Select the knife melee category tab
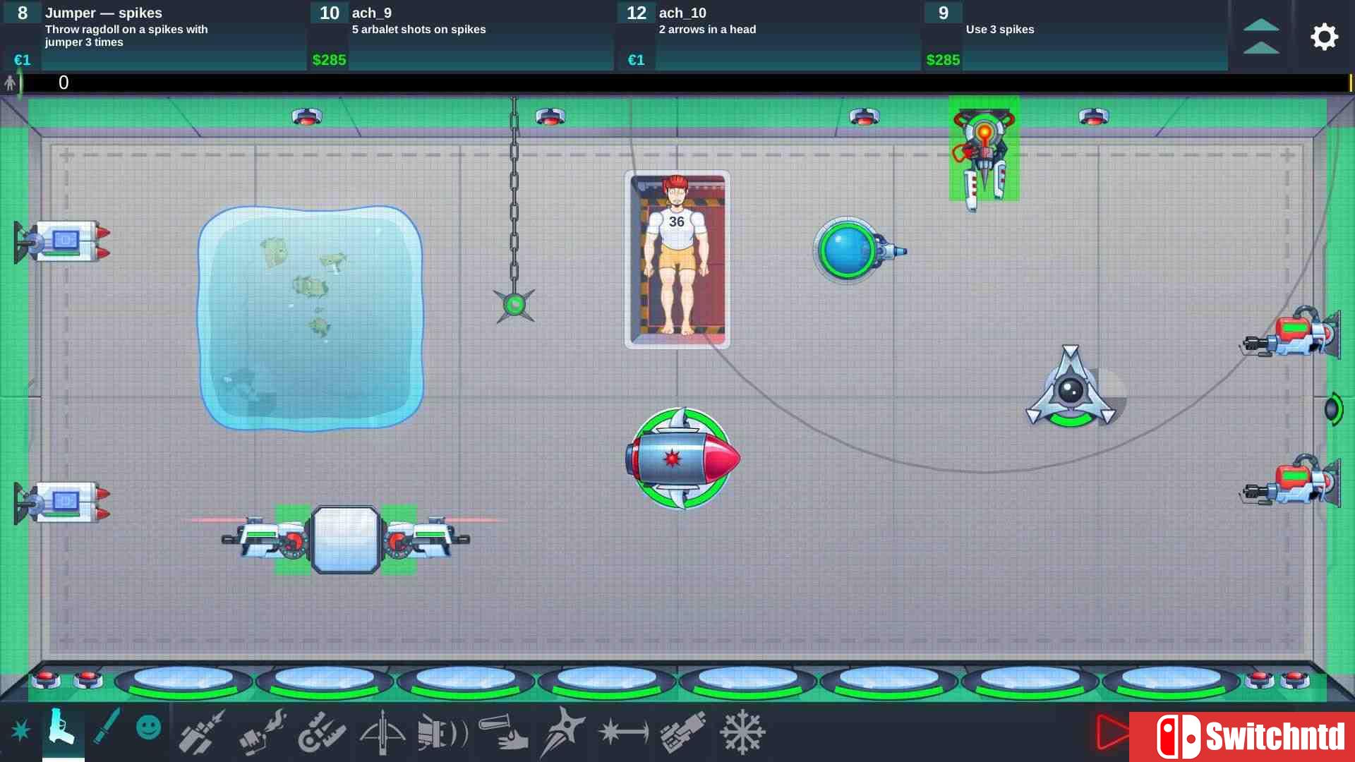 [x=106, y=727]
